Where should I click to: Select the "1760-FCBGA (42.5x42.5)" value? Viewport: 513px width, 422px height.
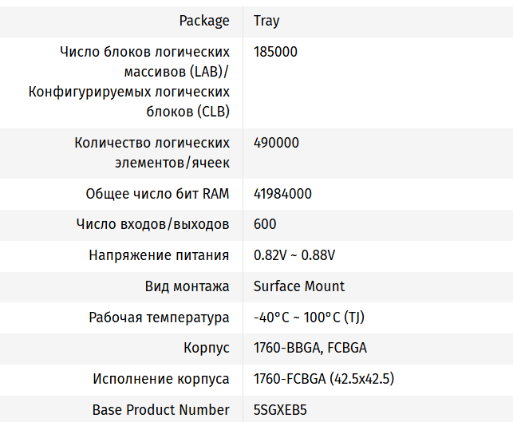(324, 379)
